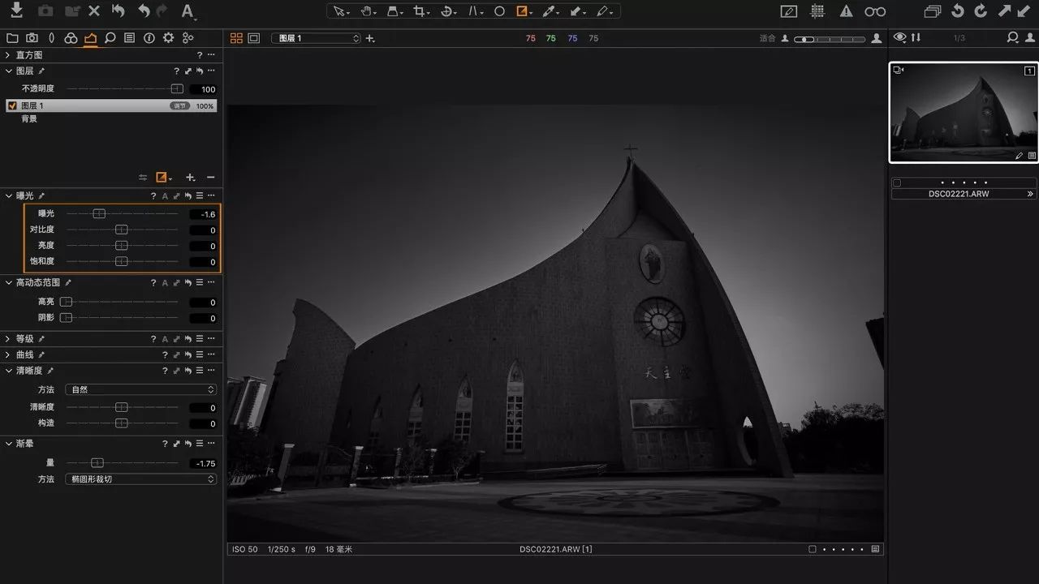Click the add layer plus button
Viewport: 1039px width, 584px height.
(x=190, y=178)
